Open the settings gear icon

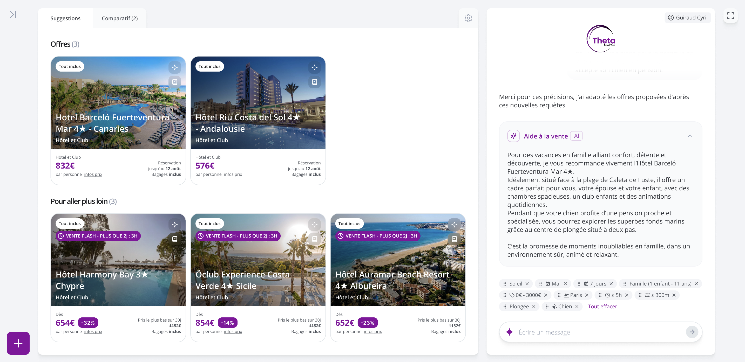(x=468, y=18)
